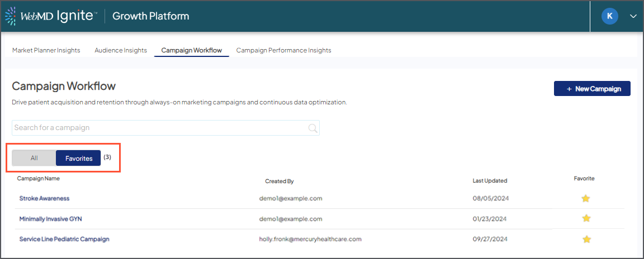Open the Minimally Invasive GYN campaign

pyautogui.click(x=50, y=219)
